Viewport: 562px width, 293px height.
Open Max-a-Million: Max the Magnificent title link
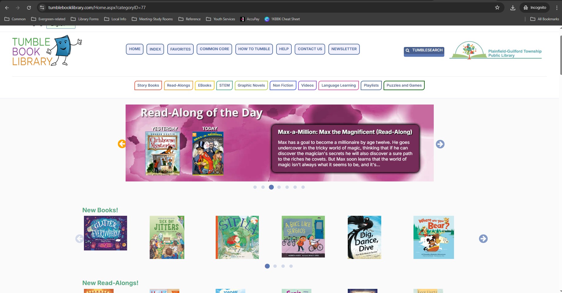(345, 132)
